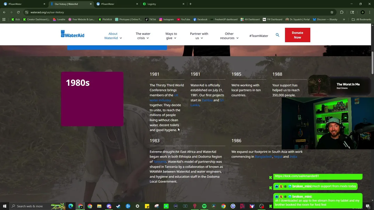Expand the About WaterAid menu
The image size is (374, 210).
point(113,36)
